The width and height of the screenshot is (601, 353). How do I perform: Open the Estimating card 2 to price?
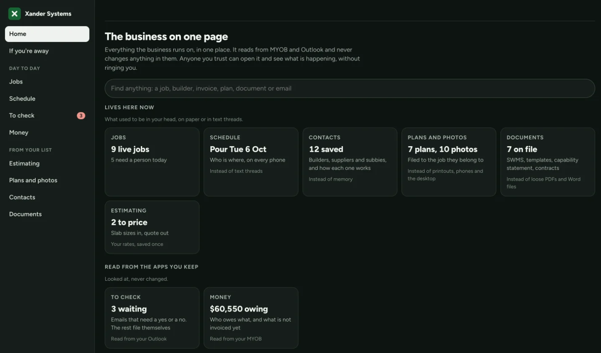point(152,227)
